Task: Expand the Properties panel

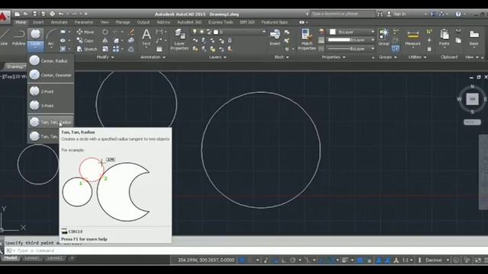Action: 333,57
